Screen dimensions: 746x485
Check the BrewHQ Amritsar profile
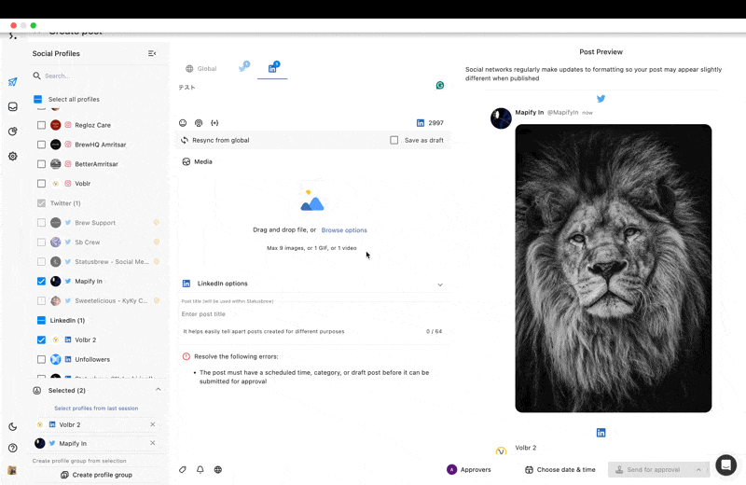(x=41, y=145)
